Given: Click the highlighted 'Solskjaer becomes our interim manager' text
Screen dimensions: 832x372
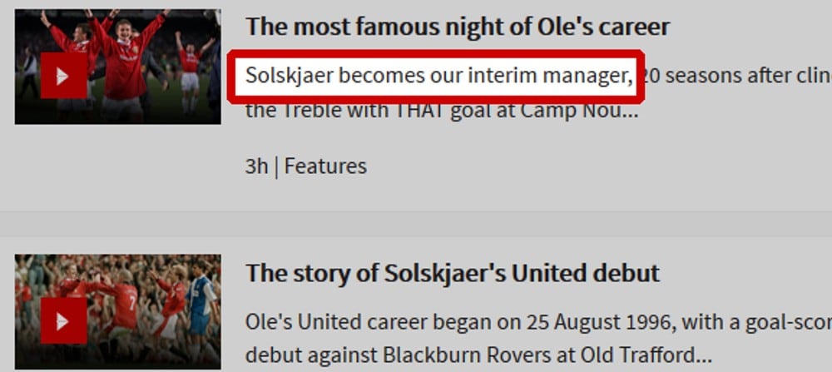Looking at the screenshot, I should pyautogui.click(x=438, y=76).
